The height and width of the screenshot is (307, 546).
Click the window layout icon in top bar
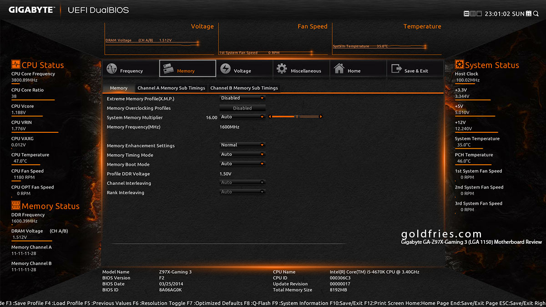click(479, 14)
